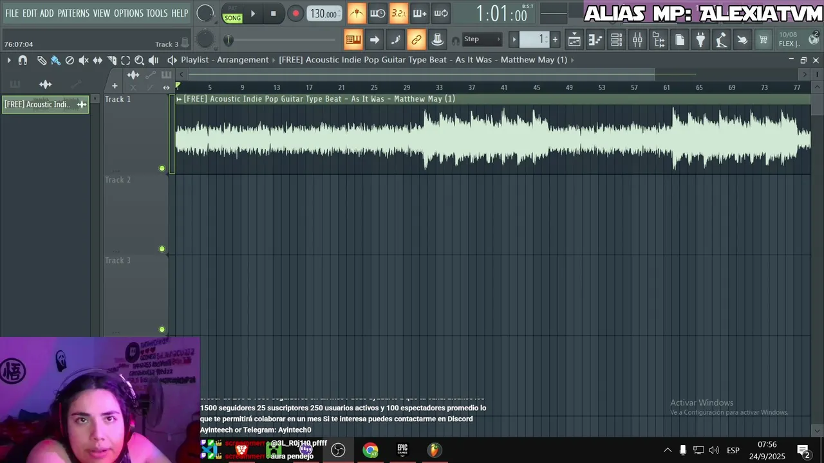Screen dimensions: 824x463
Task: Click the master pitch knob
Action: point(205,40)
